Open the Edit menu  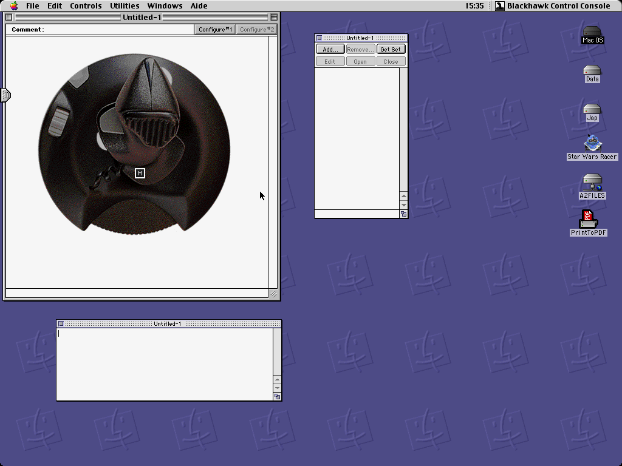(x=55, y=5)
